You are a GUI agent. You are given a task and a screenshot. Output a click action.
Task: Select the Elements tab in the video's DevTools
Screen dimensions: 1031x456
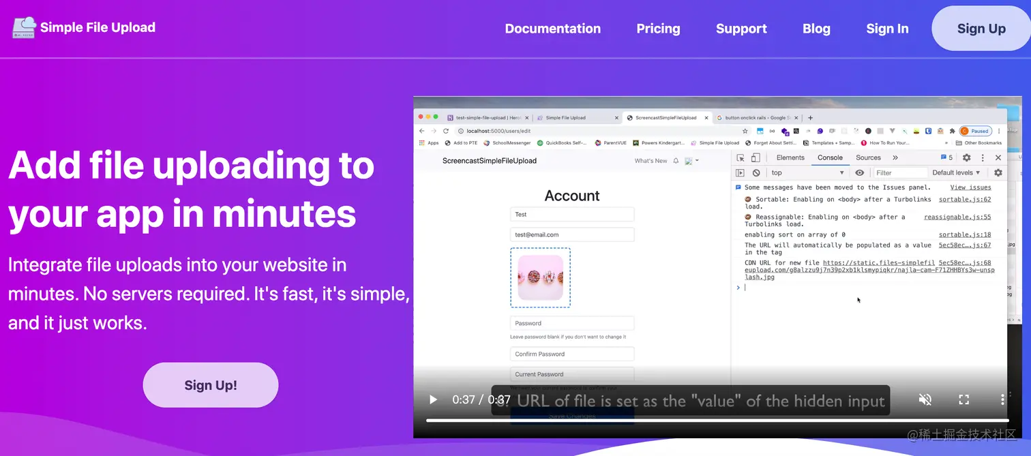790,157
